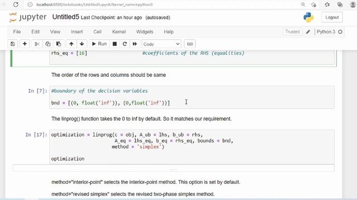Click the Python 3 kernel idle circle indicator
Viewport: 357px width, 200px height.
tap(340, 32)
